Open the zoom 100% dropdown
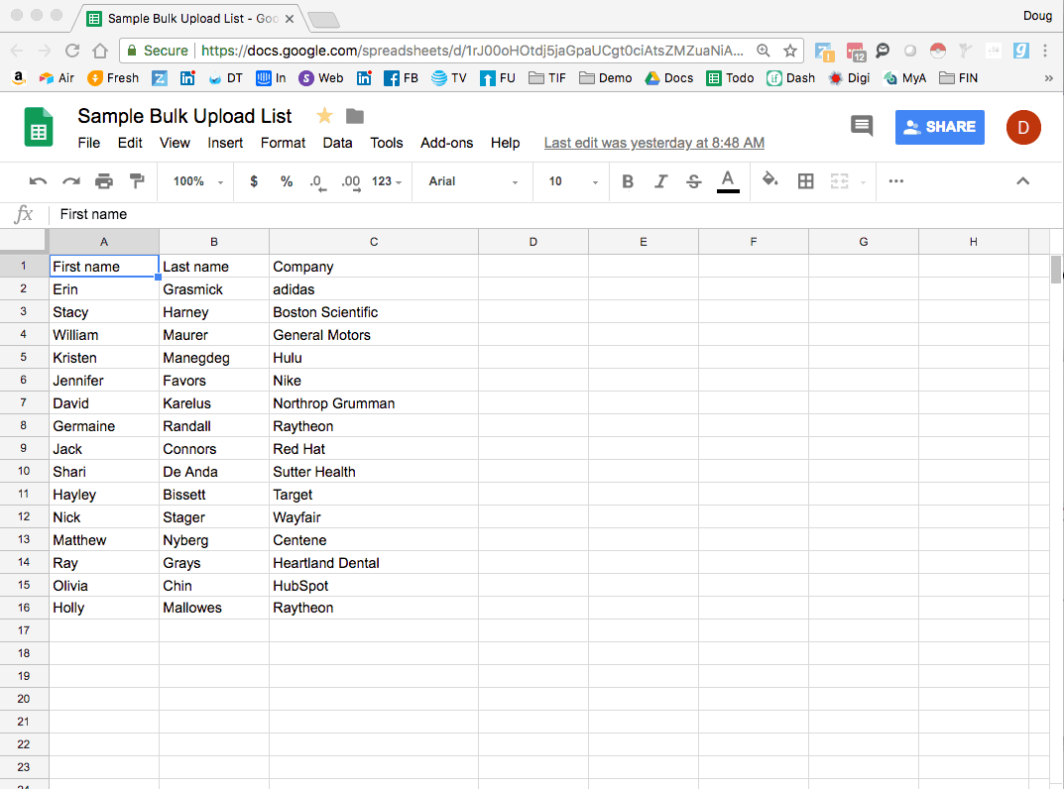 pyautogui.click(x=197, y=181)
